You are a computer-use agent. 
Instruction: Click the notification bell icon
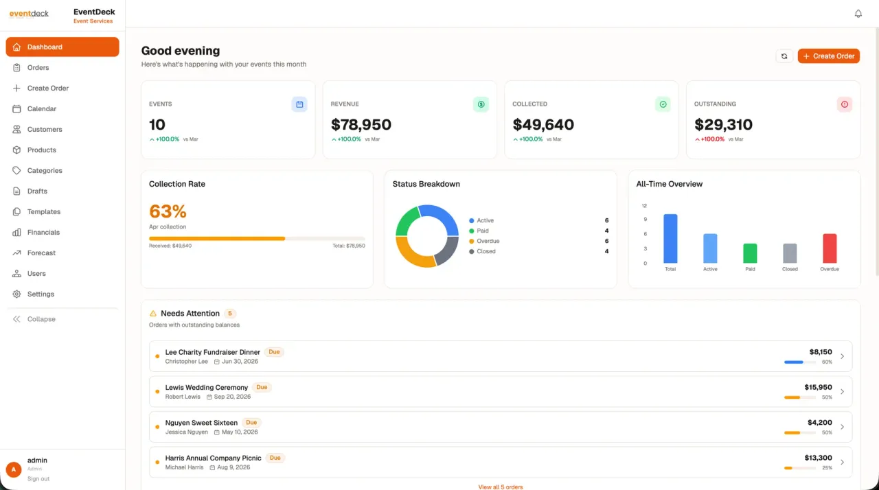click(858, 14)
